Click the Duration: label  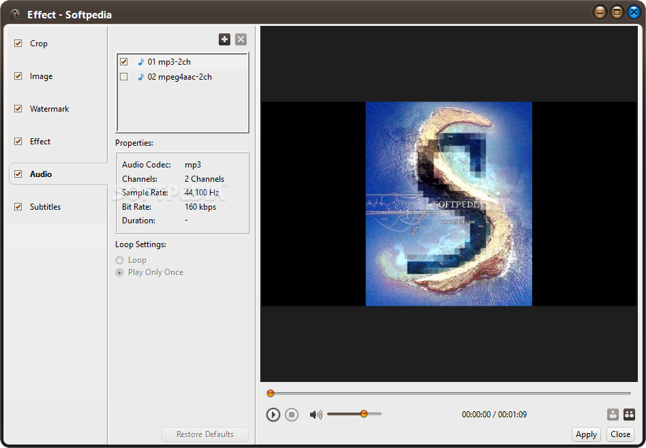(x=138, y=221)
